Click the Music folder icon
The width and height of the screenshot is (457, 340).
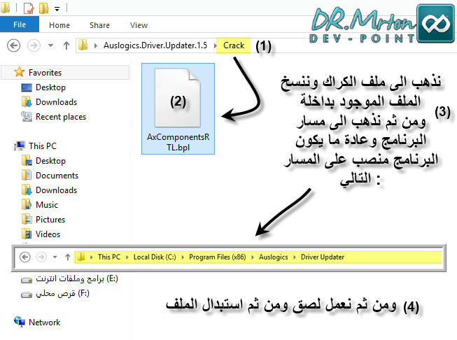[27, 204]
